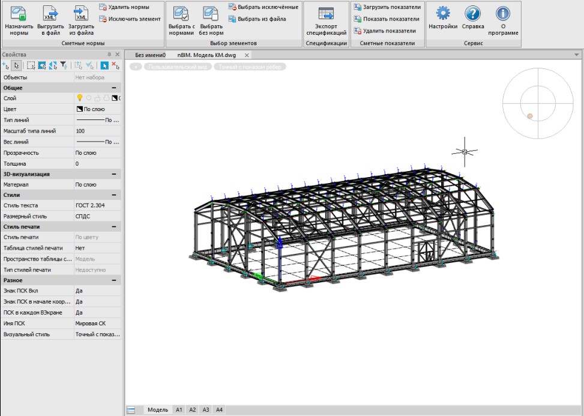Switch to the Без имени0 document tab

pos(149,55)
